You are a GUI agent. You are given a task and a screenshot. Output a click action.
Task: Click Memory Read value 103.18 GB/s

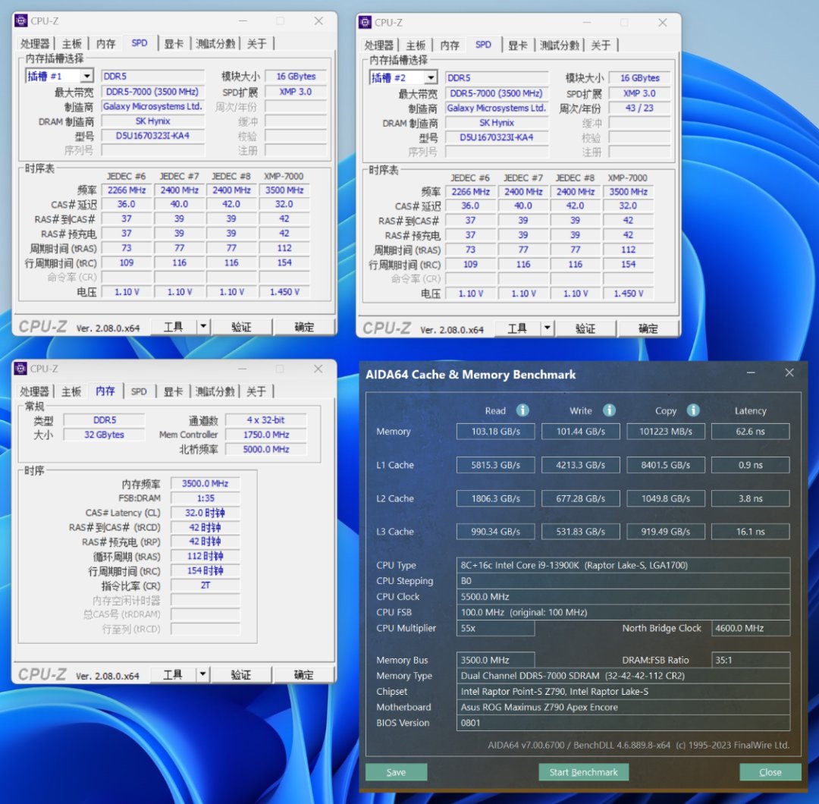coord(496,432)
